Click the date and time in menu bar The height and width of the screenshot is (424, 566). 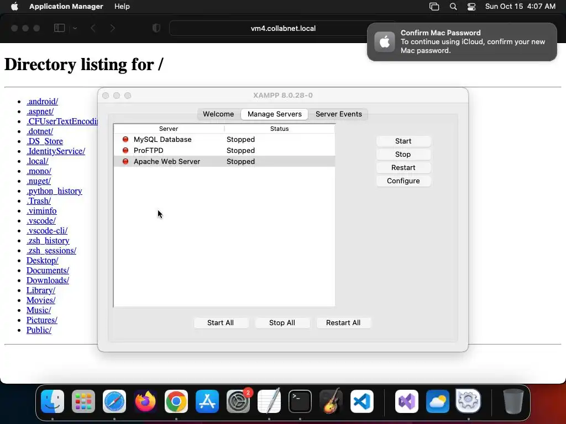point(520,7)
